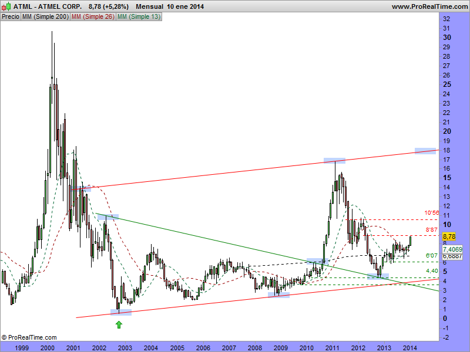Image resolution: width=470 pixels, height=352 pixels.
Task: Open the www.ProRealTime.com link
Action: [429, 6]
